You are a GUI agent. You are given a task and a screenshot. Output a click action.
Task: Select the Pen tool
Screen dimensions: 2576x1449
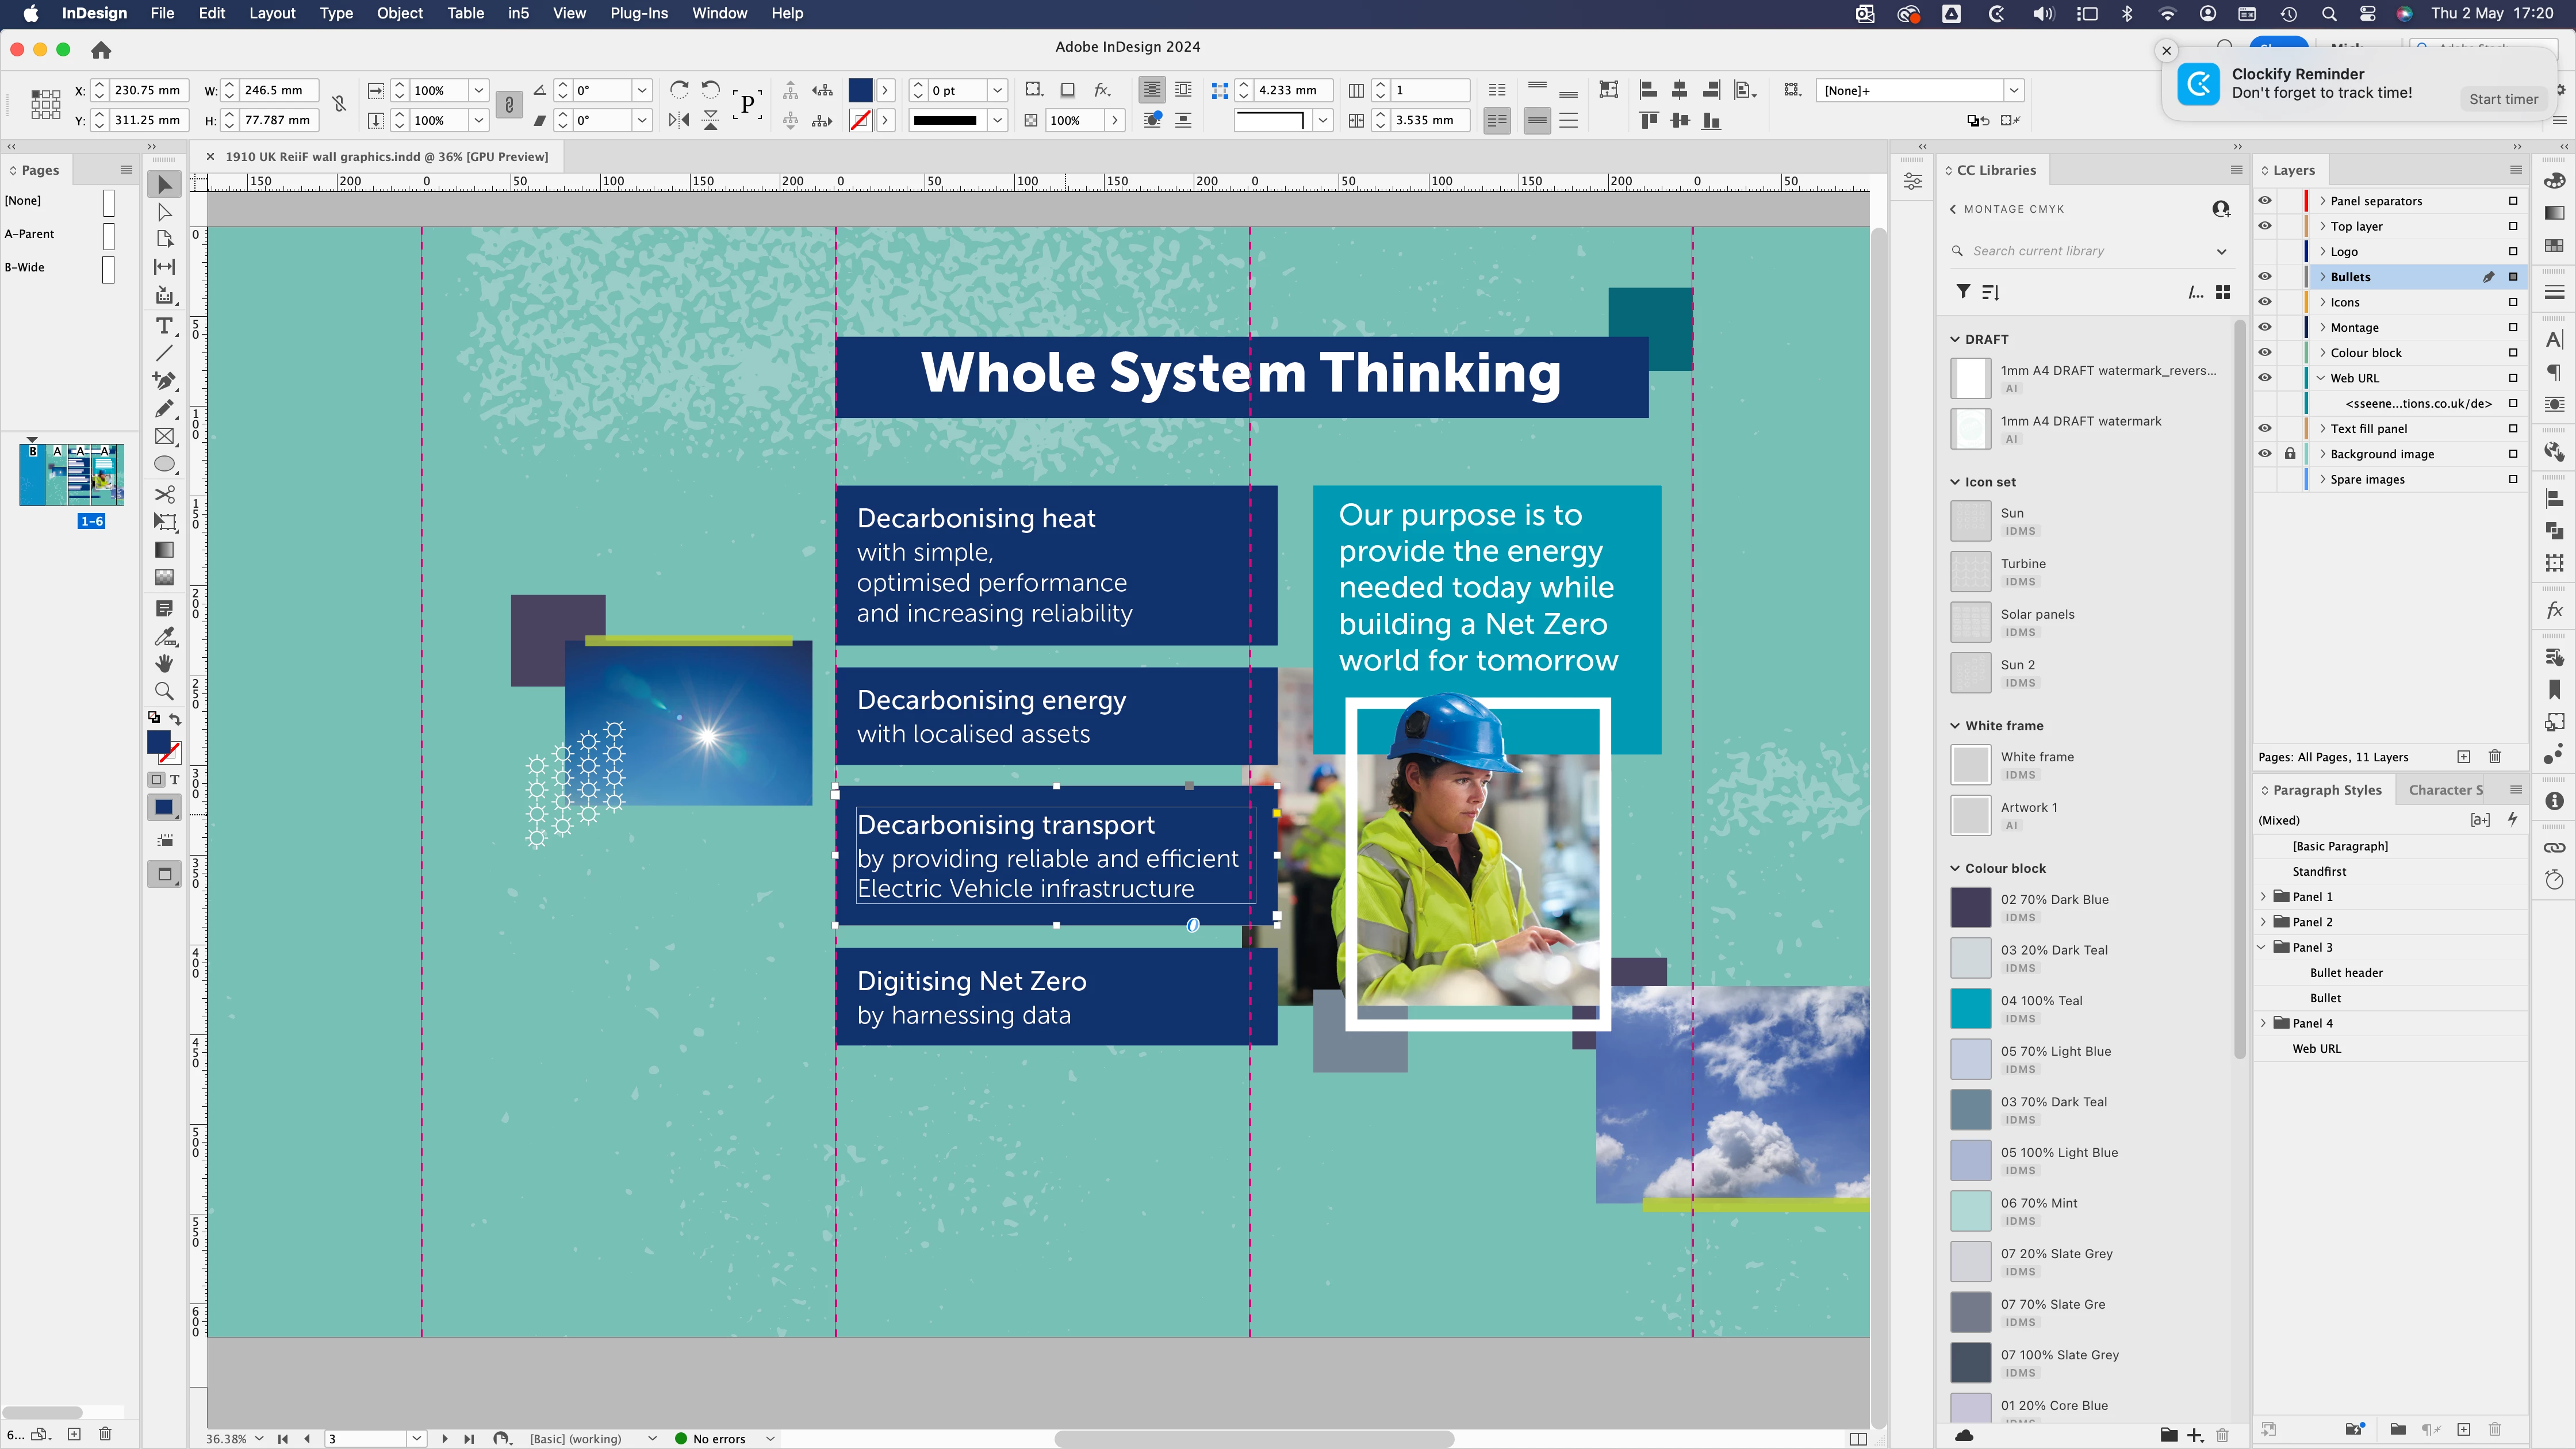(x=164, y=380)
